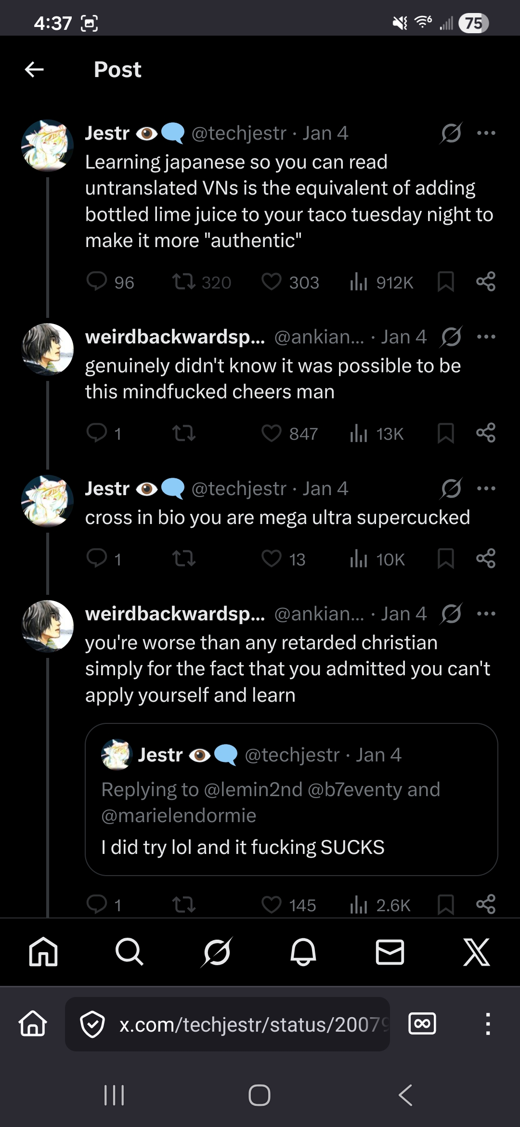Open the browser three-dot overflow menu

[488, 1024]
